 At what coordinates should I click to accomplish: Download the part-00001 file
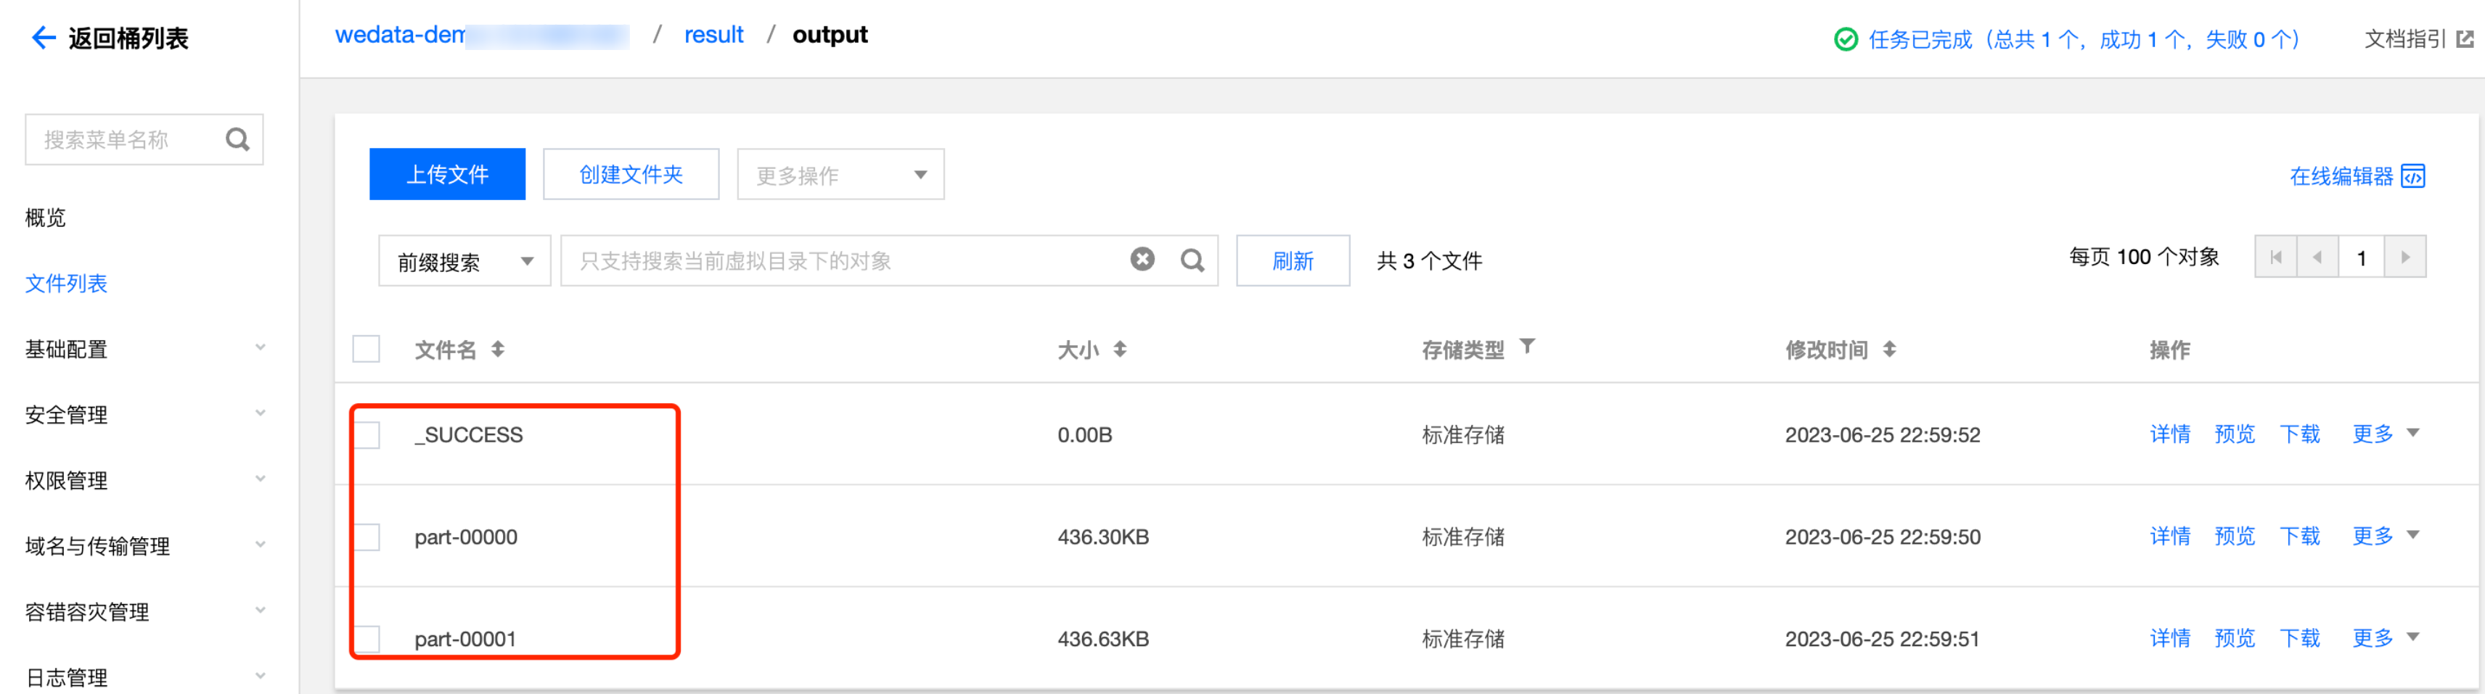pos(2298,638)
